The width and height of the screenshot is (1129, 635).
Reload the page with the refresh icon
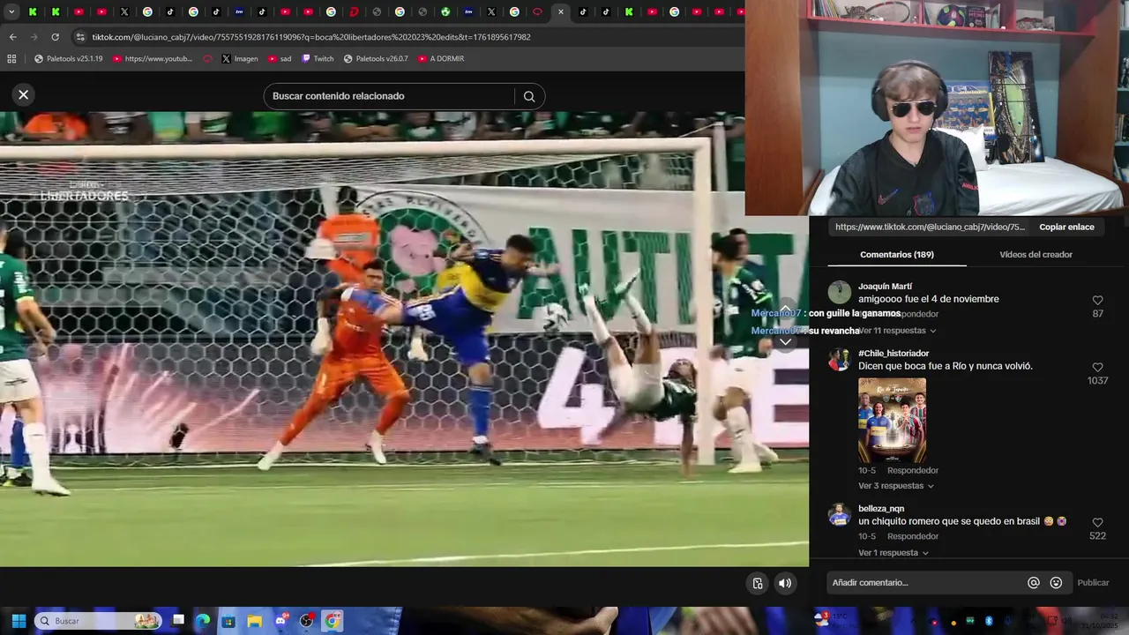(55, 37)
